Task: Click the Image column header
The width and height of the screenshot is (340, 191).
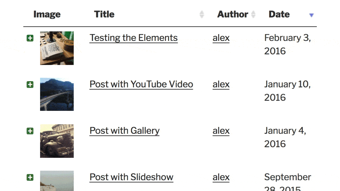Action: 47,14
